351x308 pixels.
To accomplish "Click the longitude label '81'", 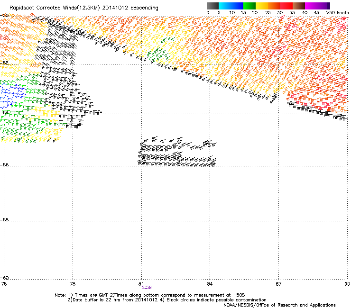I will [141, 284].
